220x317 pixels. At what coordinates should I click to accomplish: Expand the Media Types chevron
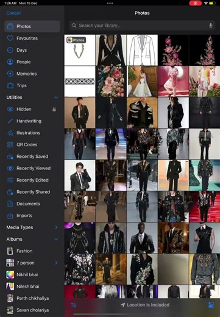coord(56,227)
